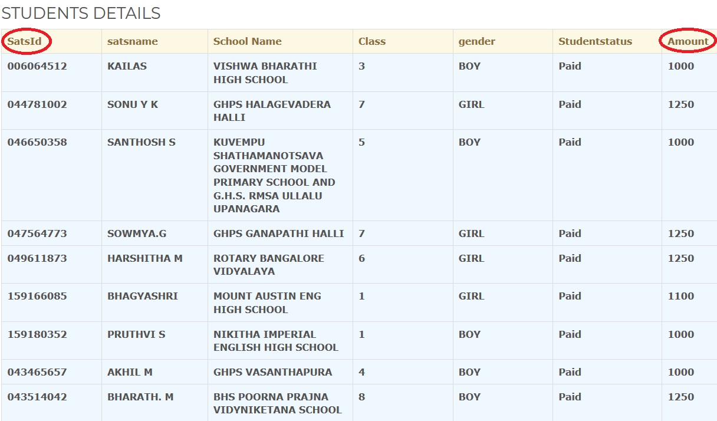Click student name SONU Y K
Screen dimensions: 717x421
click(133, 104)
